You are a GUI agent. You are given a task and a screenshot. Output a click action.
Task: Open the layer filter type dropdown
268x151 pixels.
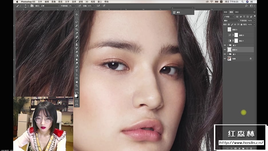(x=229, y=17)
